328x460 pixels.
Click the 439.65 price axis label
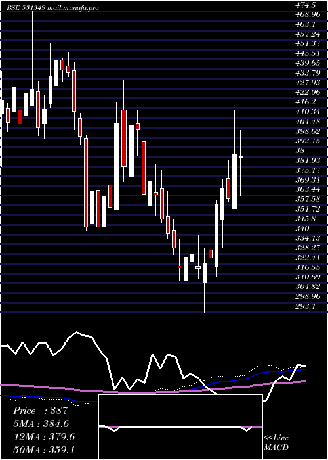tap(308, 63)
